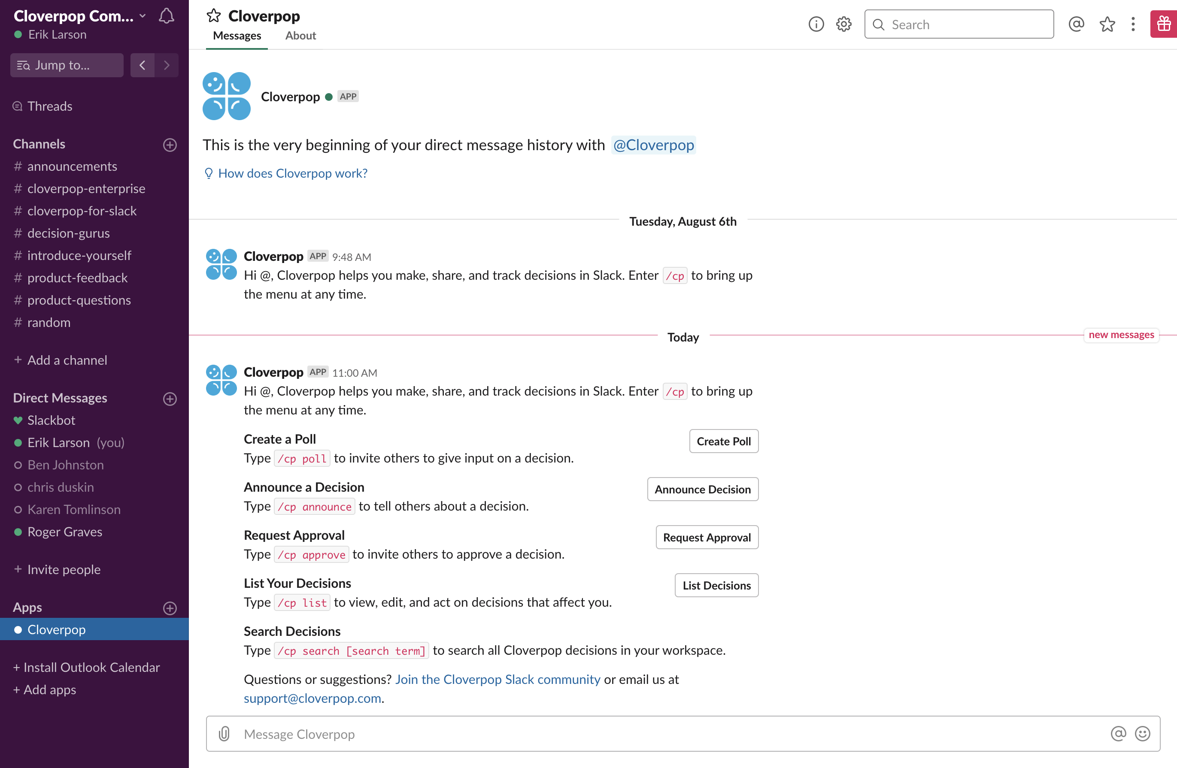Click the Direct Messages section header

(x=60, y=398)
